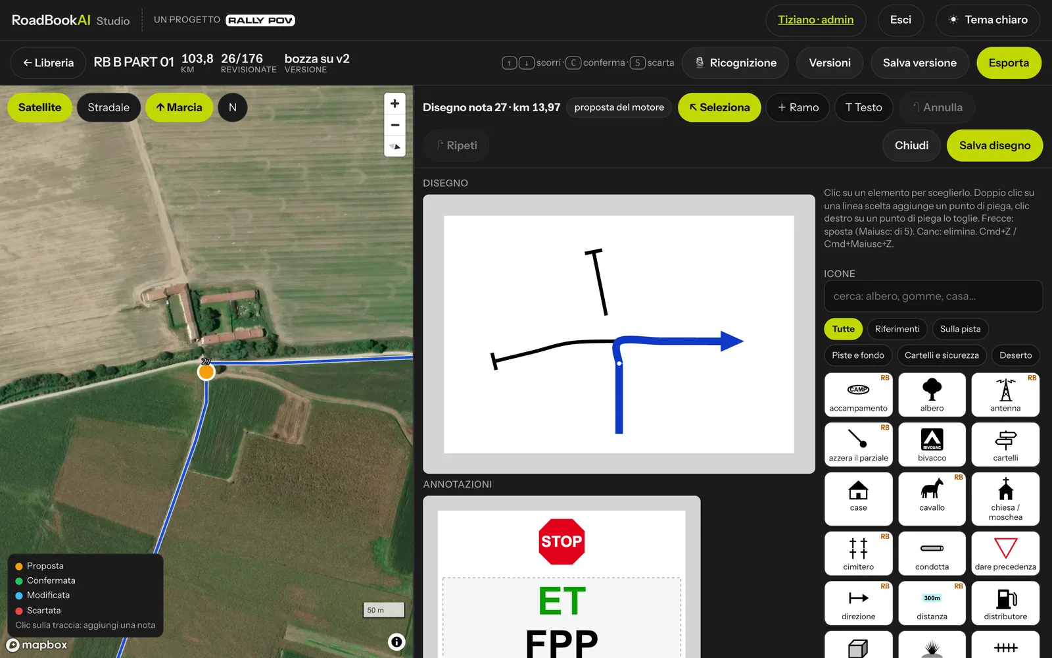Viewport: 1052px width, 658px height.
Task: Switch map to Stradale view
Action: [x=108, y=107]
